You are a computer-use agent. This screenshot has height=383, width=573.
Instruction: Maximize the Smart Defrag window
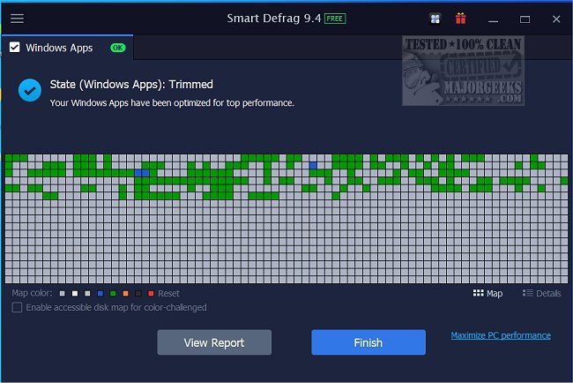click(x=525, y=19)
